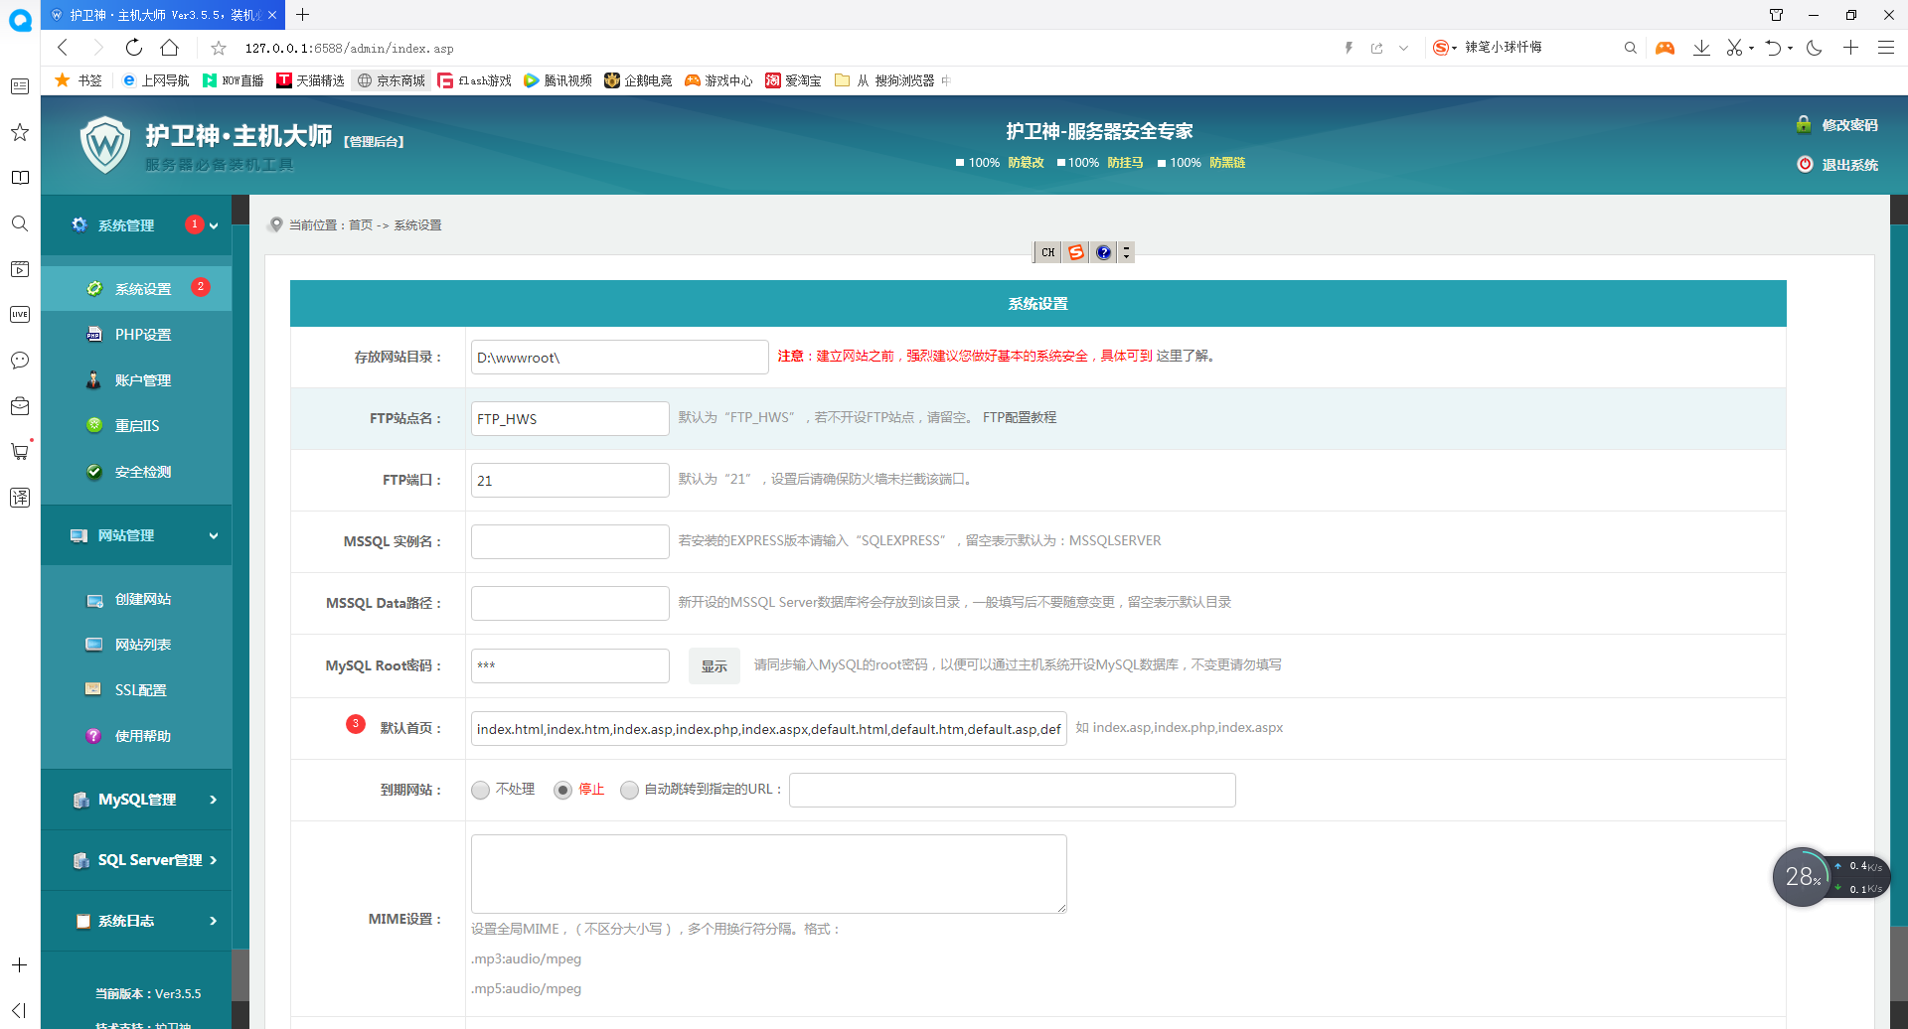This screenshot has width=1908, height=1029.
Task: Select the 系统设置 sidebar icon
Action: click(94, 288)
